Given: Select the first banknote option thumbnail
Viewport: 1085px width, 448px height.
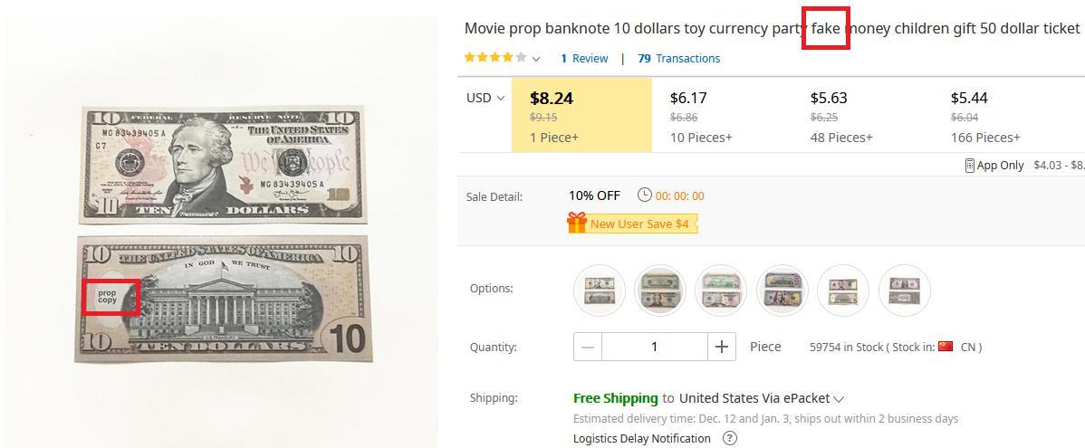Looking at the screenshot, I should [600, 290].
